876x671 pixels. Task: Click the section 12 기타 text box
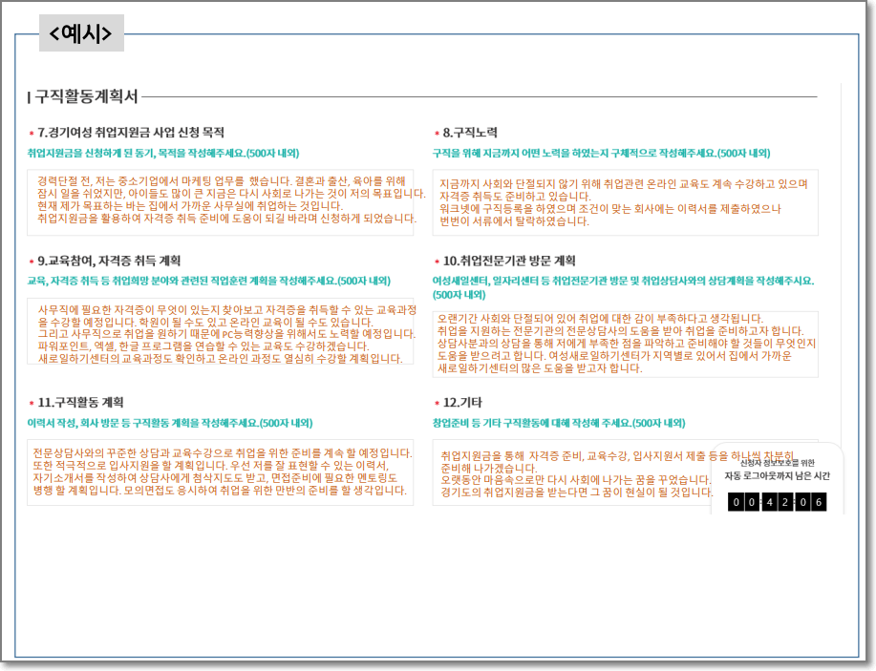pyautogui.click(x=625, y=472)
